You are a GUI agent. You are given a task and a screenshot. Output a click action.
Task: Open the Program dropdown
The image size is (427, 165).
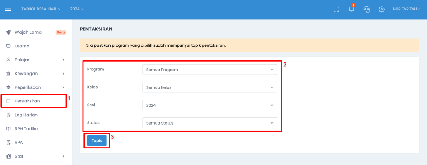click(210, 70)
